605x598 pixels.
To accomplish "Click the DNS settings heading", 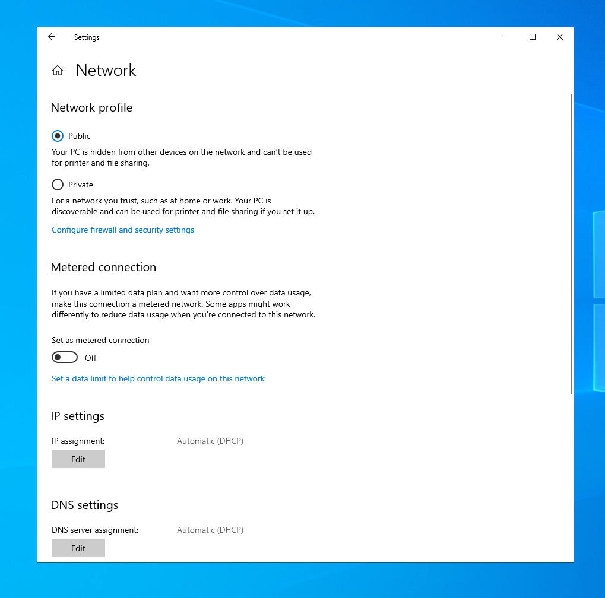I will pos(84,505).
